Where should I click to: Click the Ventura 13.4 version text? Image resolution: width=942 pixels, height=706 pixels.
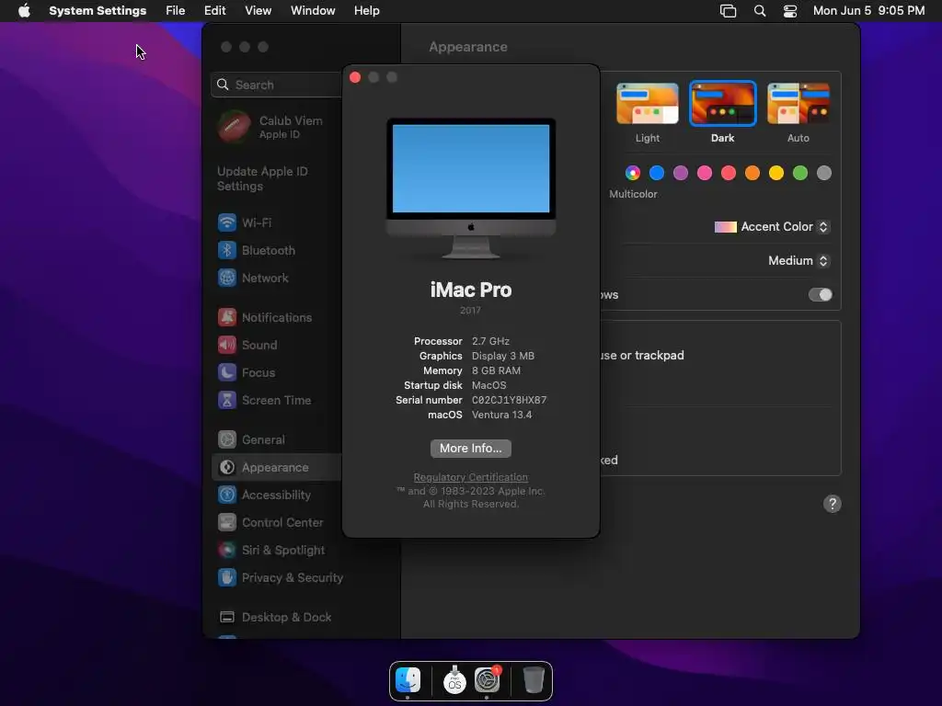click(x=501, y=415)
